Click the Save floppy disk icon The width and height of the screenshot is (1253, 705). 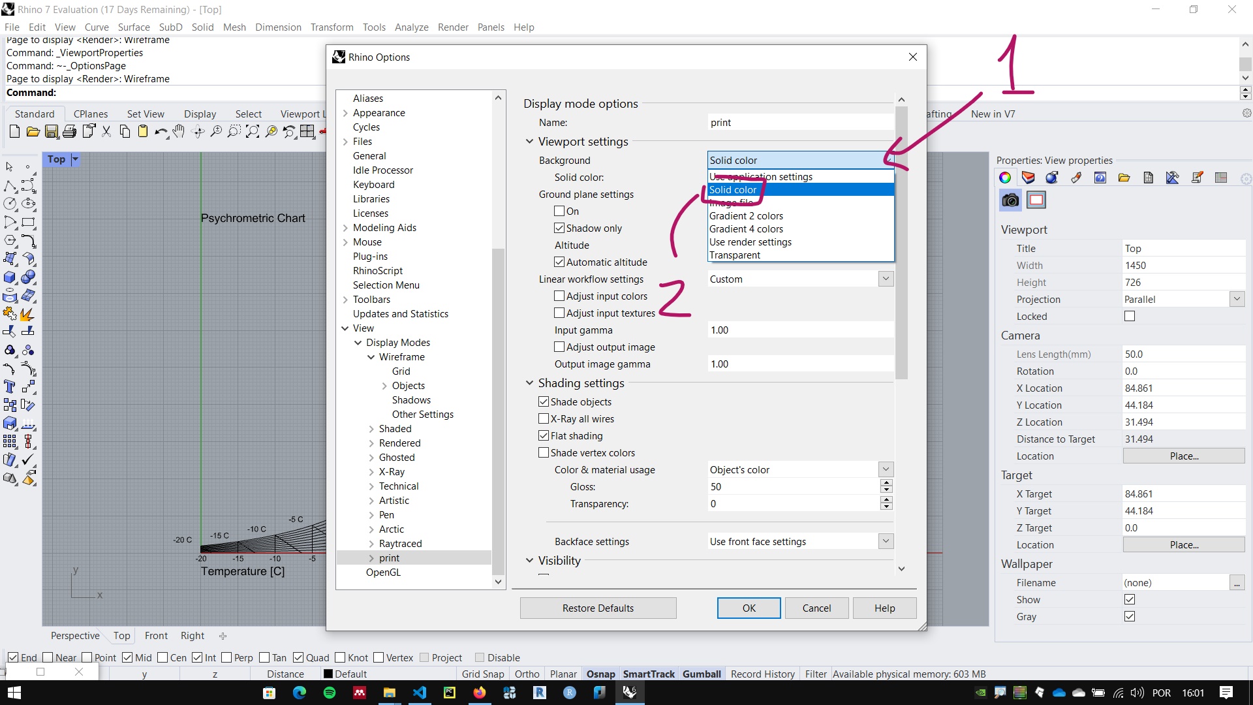pos(52,132)
